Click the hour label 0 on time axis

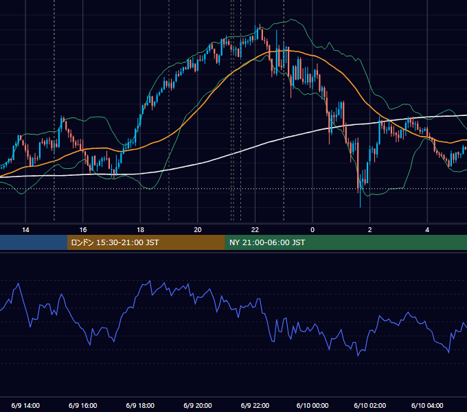(x=312, y=229)
